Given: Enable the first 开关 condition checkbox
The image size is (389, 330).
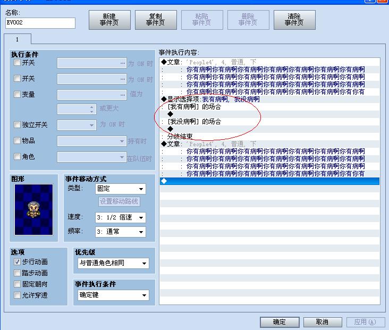Looking at the screenshot, I should 17,63.
